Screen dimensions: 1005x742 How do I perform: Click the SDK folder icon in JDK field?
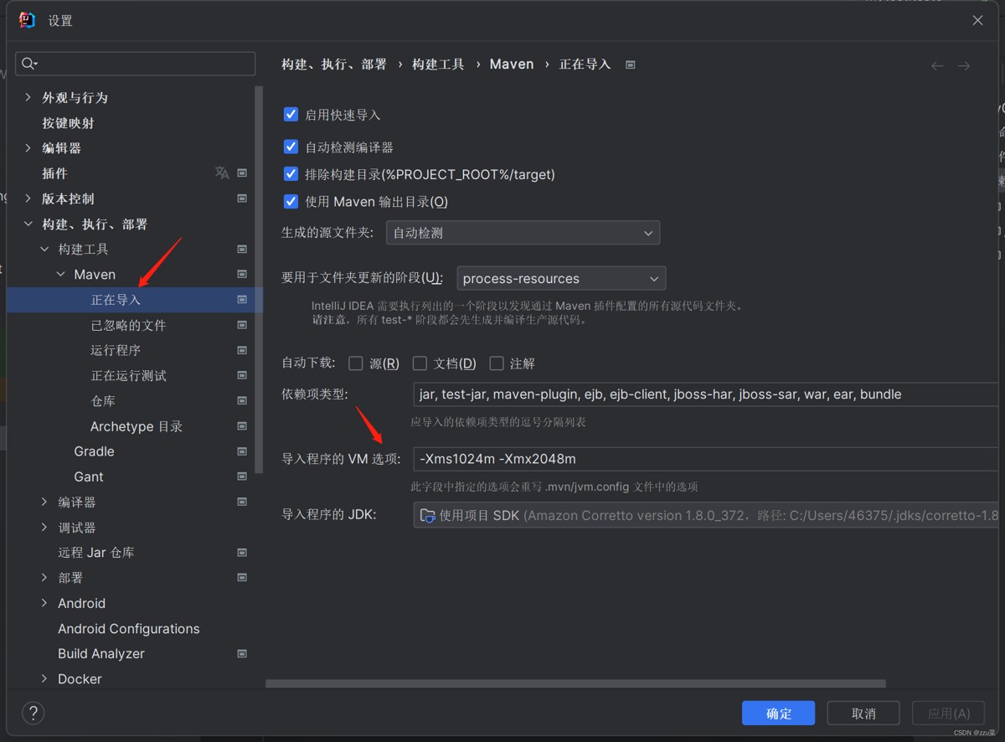point(427,515)
